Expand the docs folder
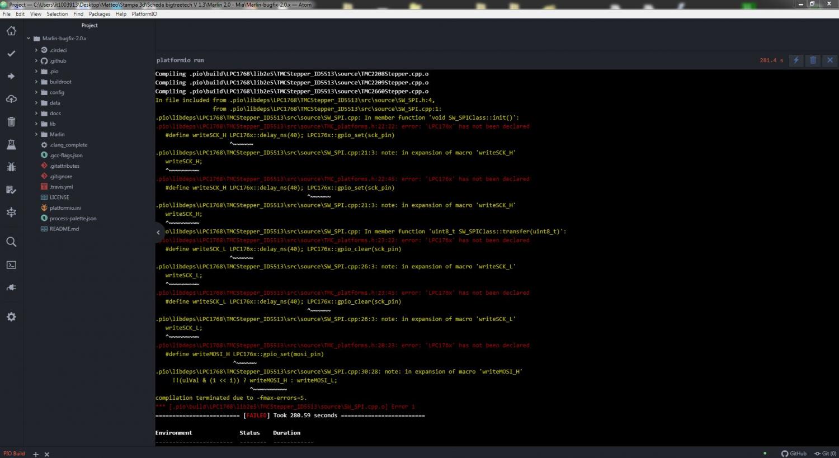This screenshot has height=458, width=839. click(36, 114)
